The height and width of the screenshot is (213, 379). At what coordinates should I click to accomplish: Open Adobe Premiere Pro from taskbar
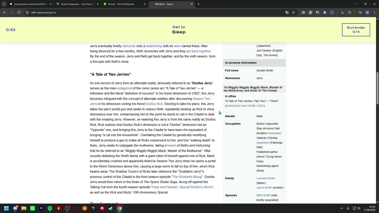[41, 208]
